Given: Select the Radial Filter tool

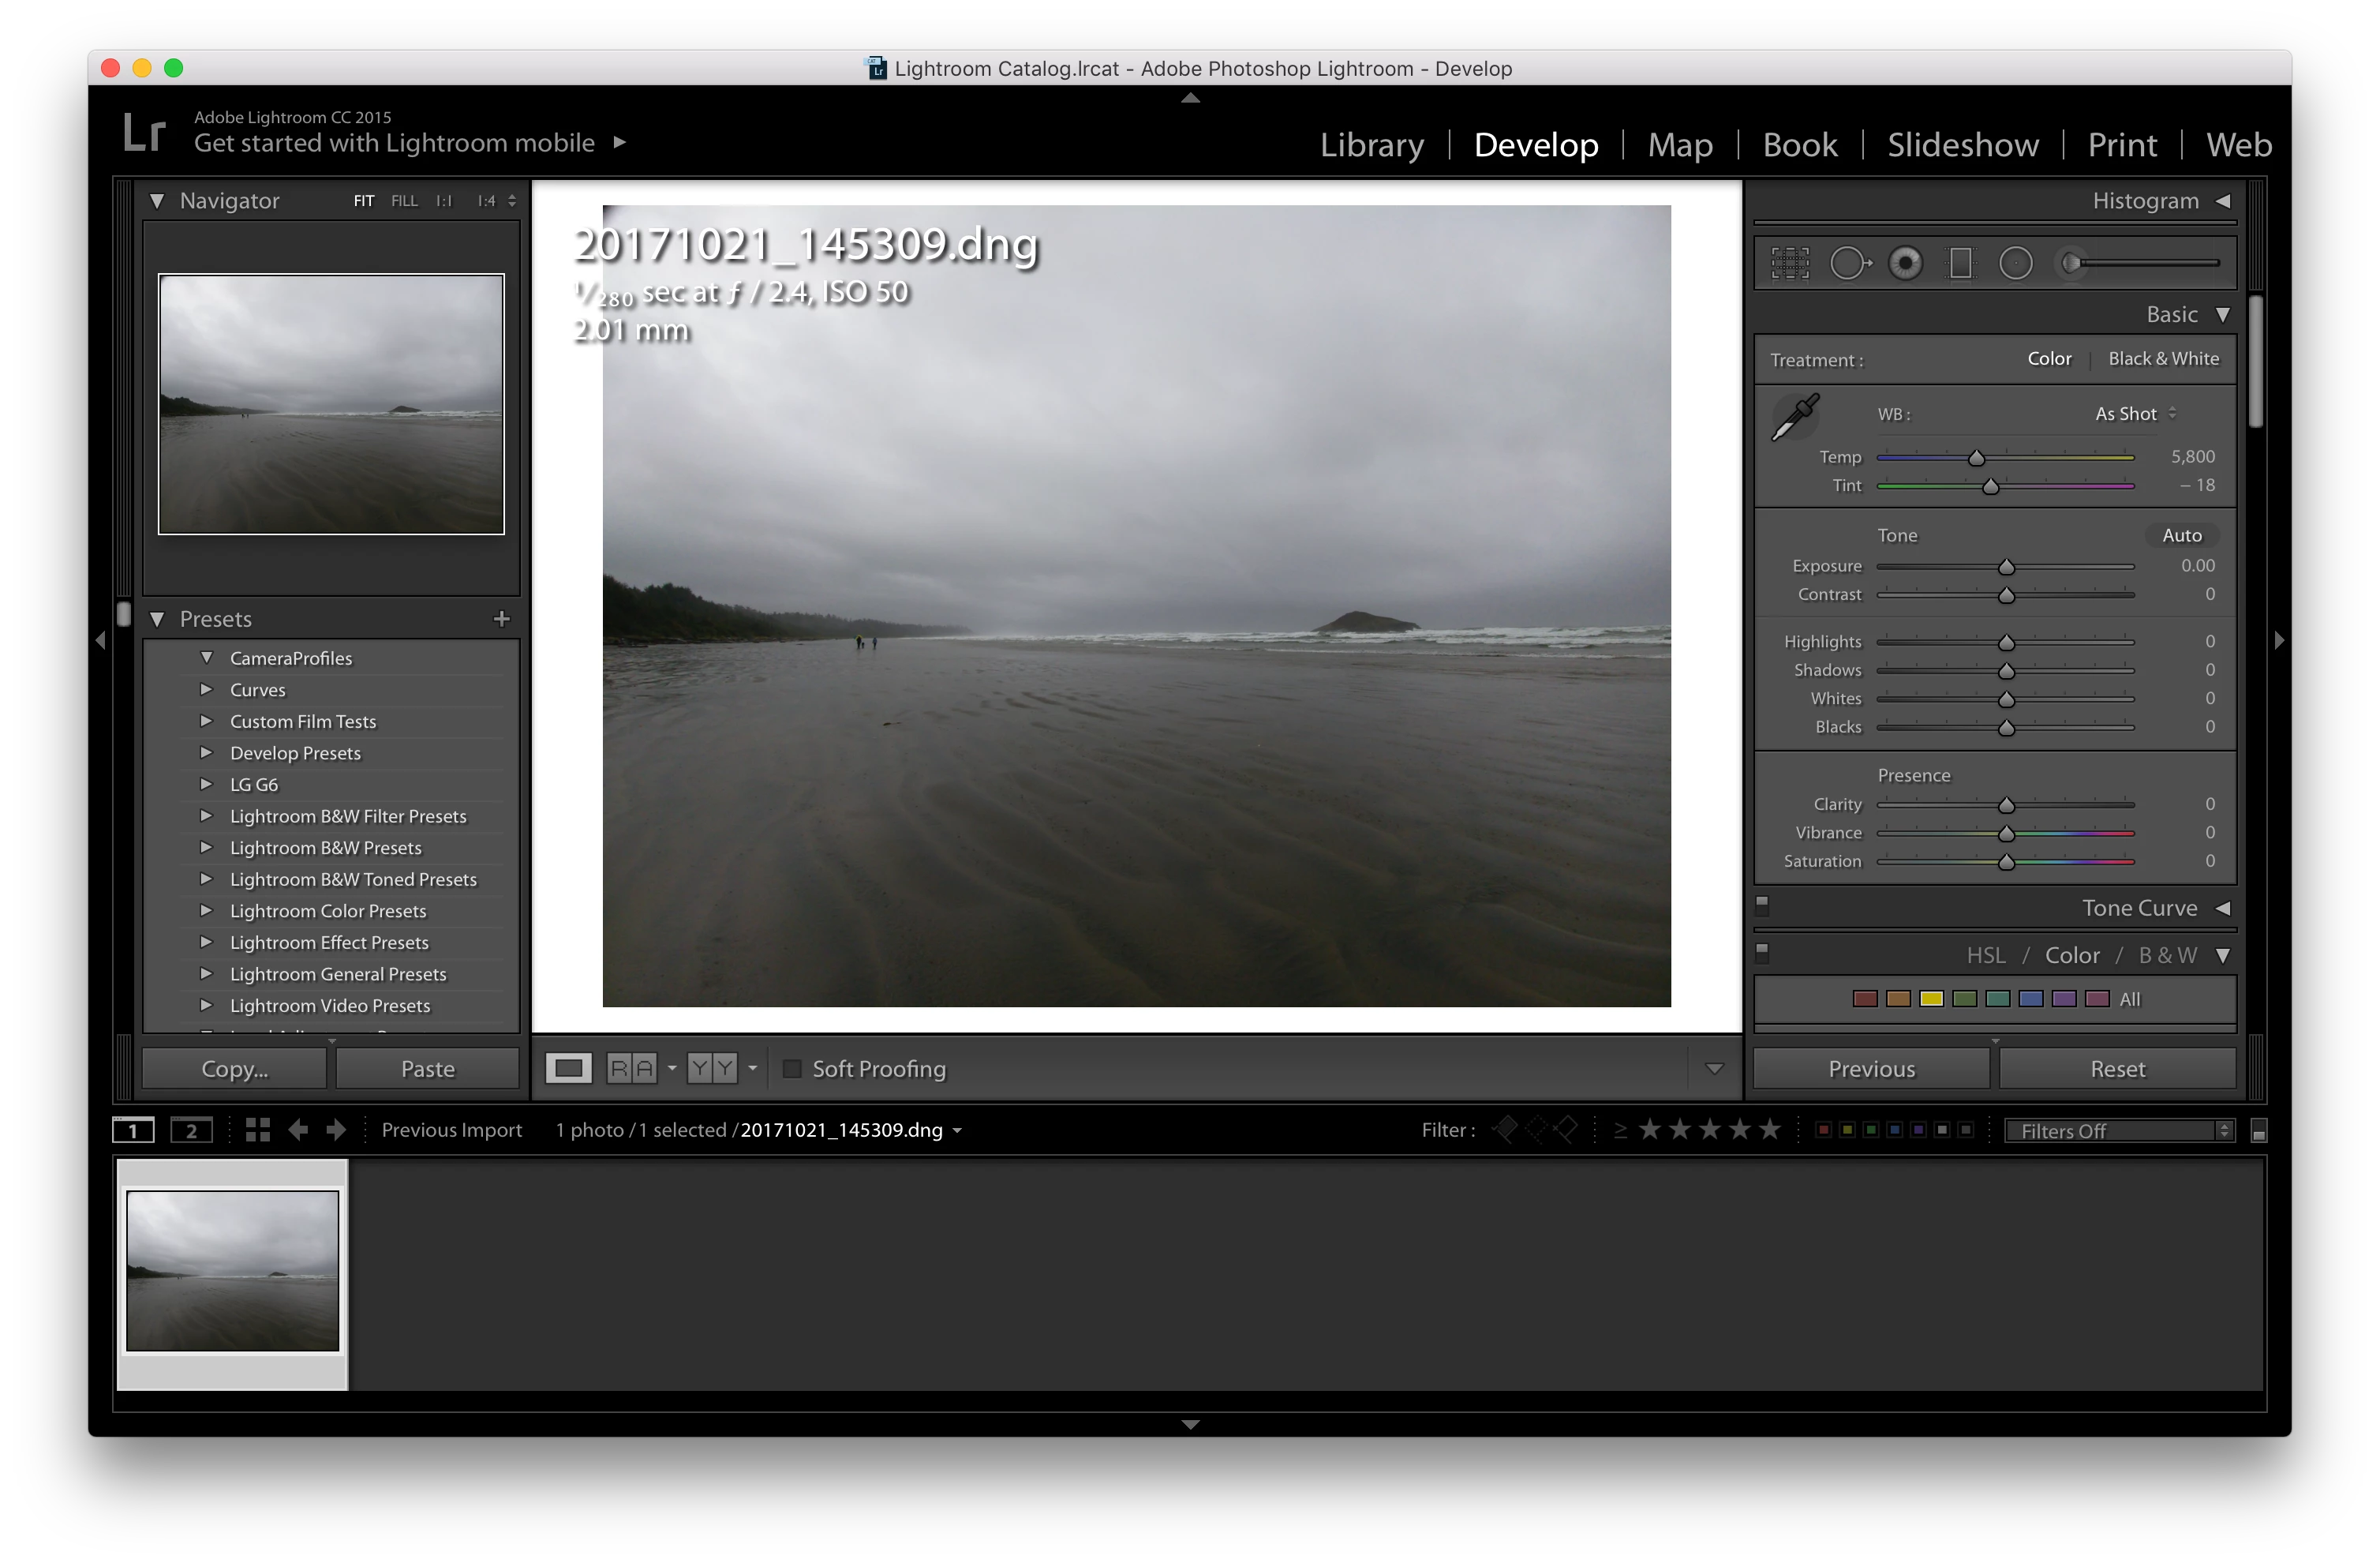Looking at the screenshot, I should (2015, 263).
